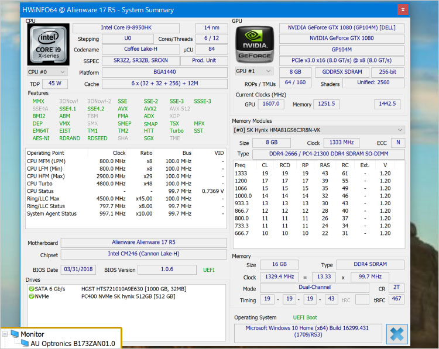Screen dimensions: 439x349
Task: Select the Ring/LLC Max row
Action: point(125,199)
